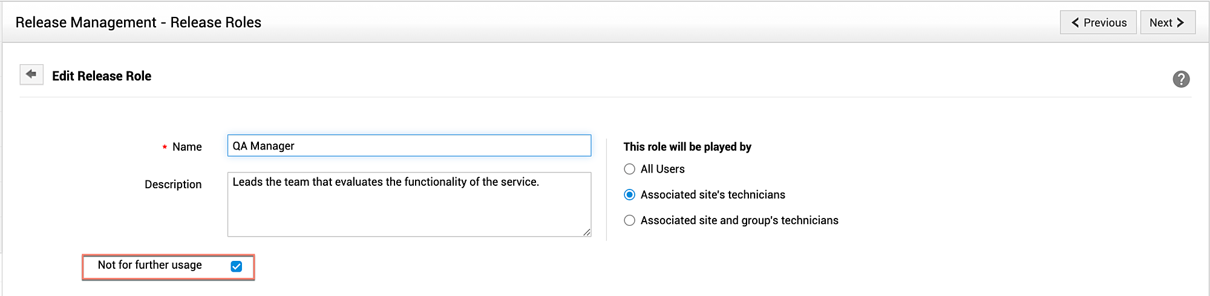Click the Name field label
The width and height of the screenshot is (1210, 296).
pyautogui.click(x=187, y=147)
